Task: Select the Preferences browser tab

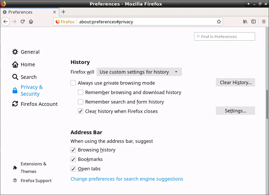Action: pos(30,12)
